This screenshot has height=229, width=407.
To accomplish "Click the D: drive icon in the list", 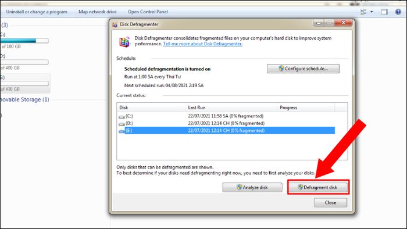I will click(122, 124).
